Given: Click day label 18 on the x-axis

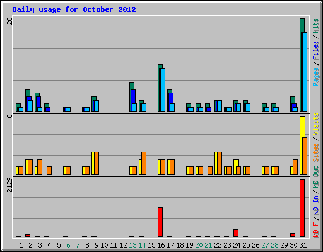Looking at the screenshot, I should [x=180, y=245].
